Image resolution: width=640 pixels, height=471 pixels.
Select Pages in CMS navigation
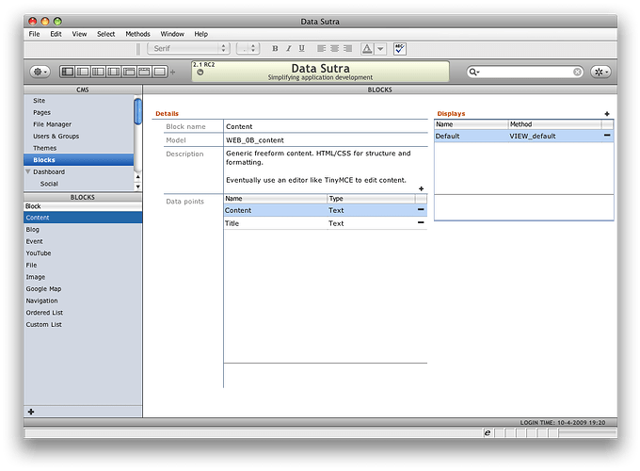click(78, 112)
